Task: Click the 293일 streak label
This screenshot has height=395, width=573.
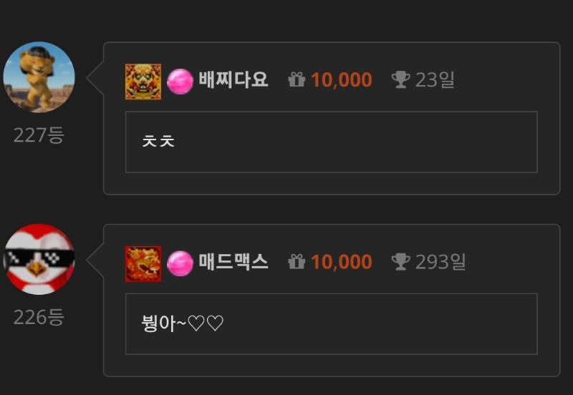Action: pyautogui.click(x=440, y=262)
